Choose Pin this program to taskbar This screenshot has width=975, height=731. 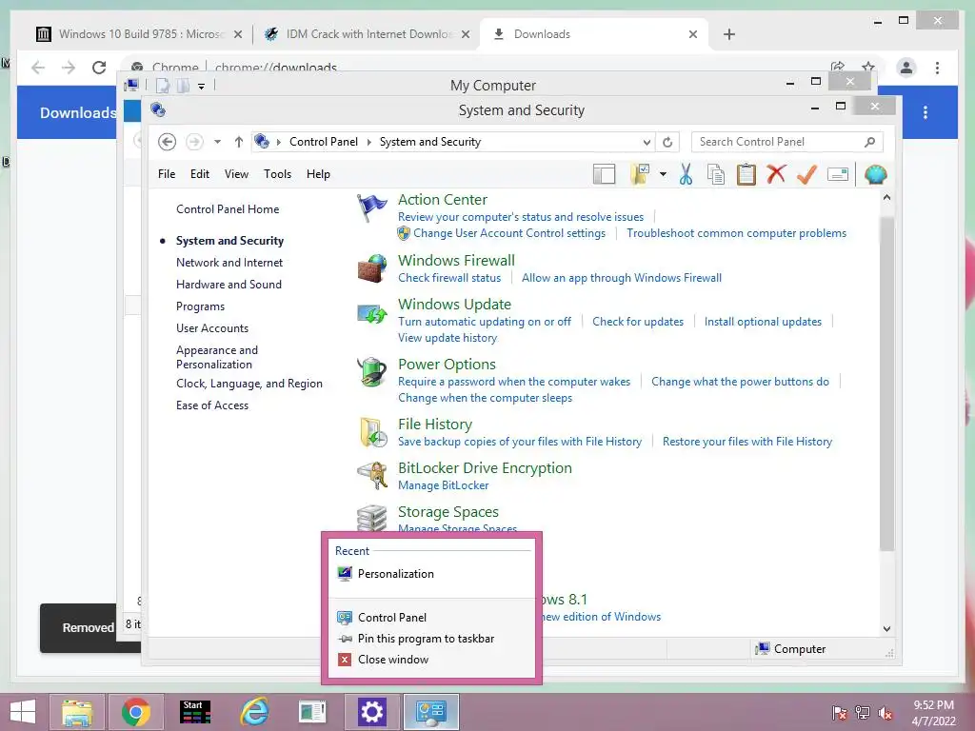coord(431,639)
